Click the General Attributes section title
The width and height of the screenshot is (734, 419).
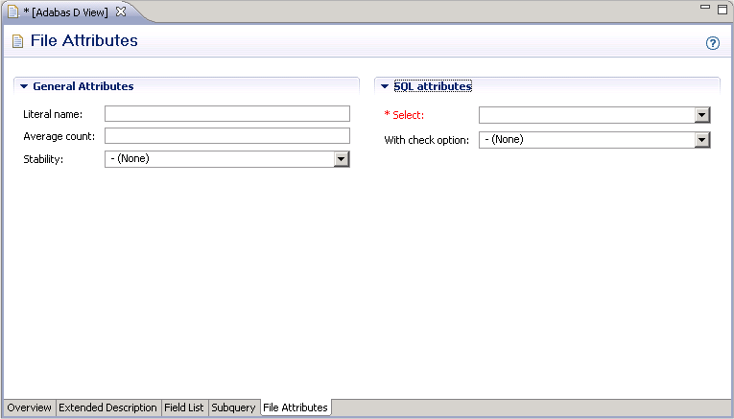tap(83, 86)
